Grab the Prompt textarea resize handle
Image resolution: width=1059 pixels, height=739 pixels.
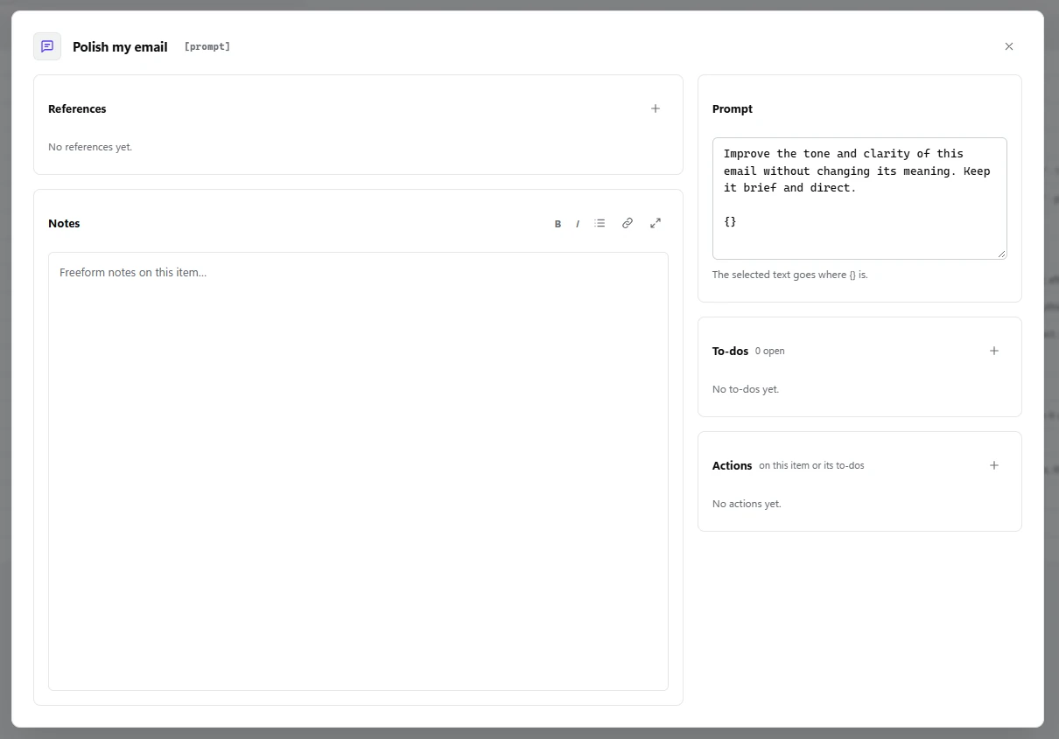(1002, 254)
